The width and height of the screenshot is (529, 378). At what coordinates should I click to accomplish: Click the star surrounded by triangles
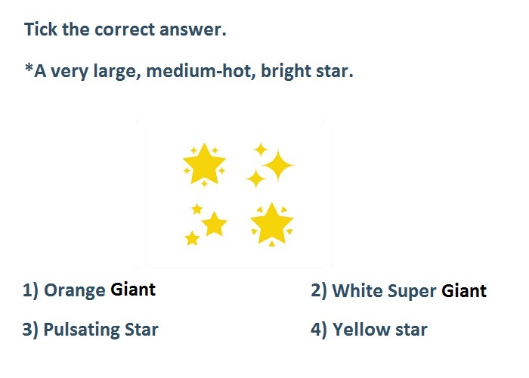[271, 224]
